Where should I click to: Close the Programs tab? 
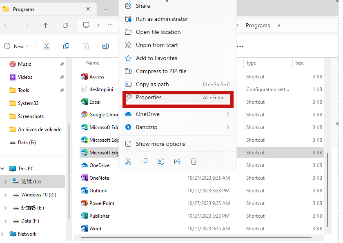pos(88,9)
